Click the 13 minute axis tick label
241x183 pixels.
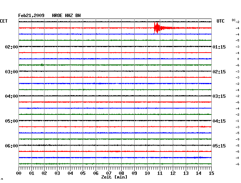click(186, 173)
